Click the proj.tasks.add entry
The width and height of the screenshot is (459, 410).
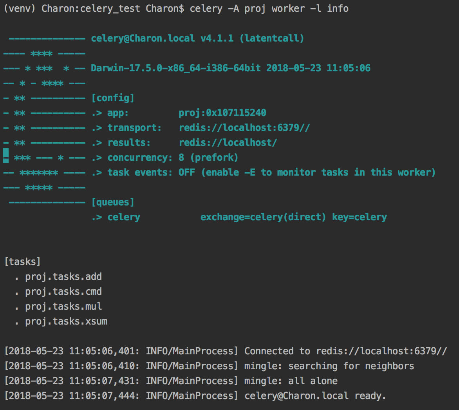tap(63, 277)
